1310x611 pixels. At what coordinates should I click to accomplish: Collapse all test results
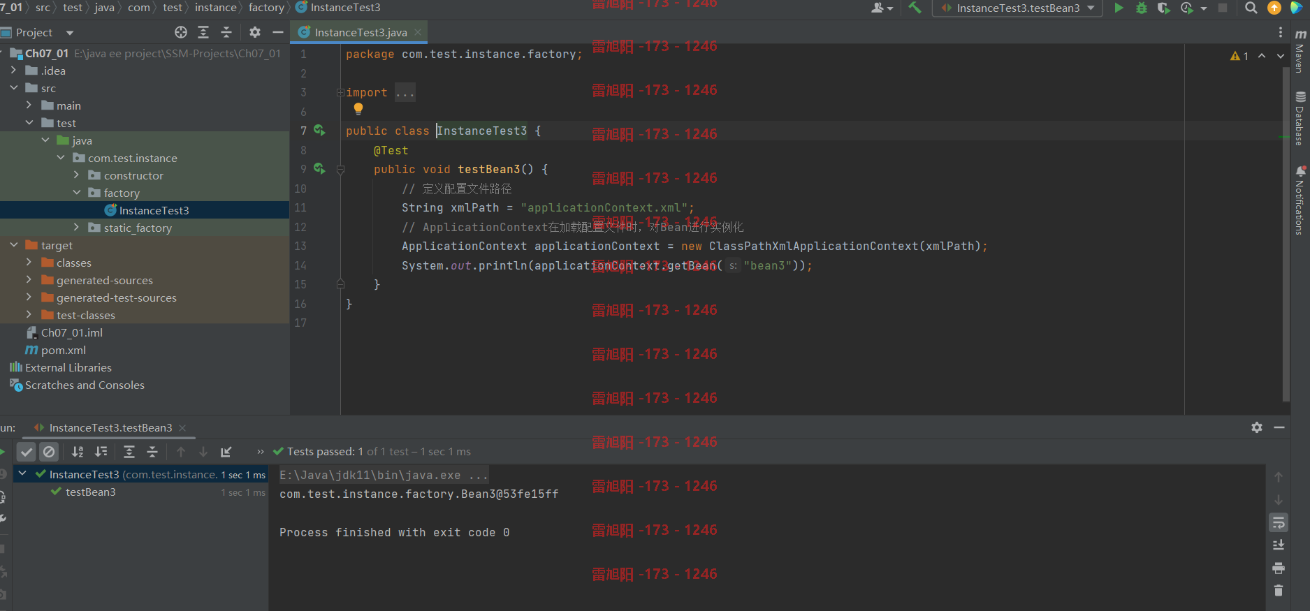tap(152, 452)
